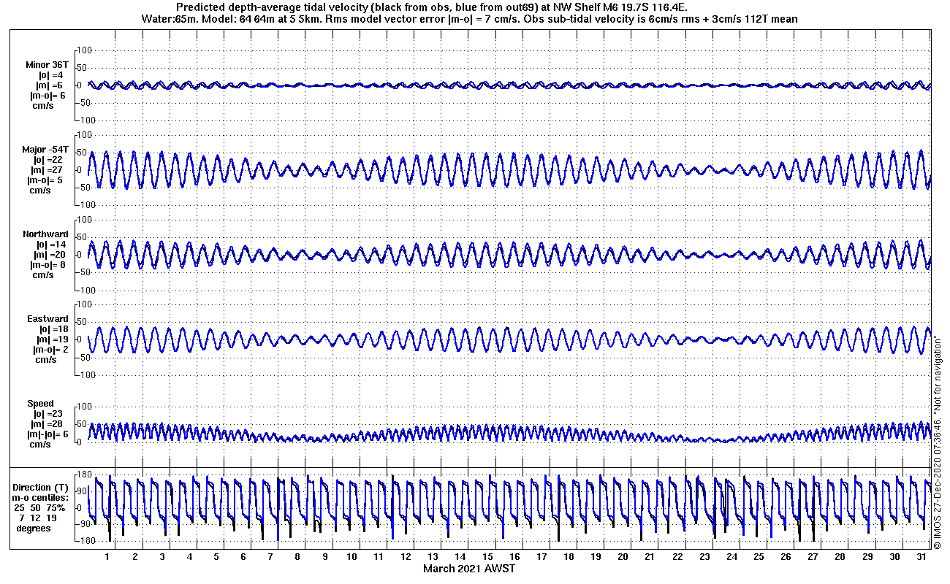
Task: Click day '13' on the date axis
Action: [433, 556]
